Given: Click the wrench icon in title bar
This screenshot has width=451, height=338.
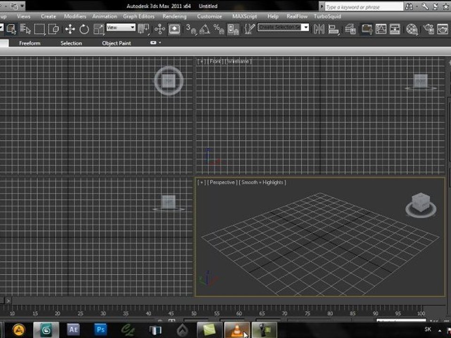Looking at the screenshot, I should pos(425,7).
